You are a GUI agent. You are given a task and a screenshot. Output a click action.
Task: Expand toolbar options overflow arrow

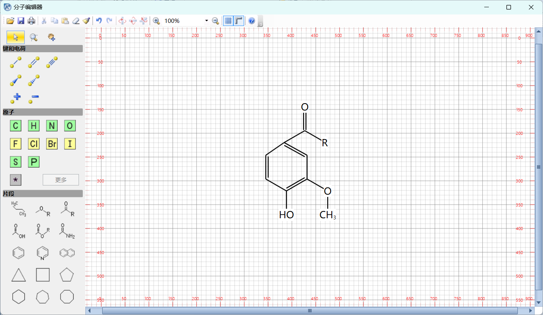click(260, 21)
